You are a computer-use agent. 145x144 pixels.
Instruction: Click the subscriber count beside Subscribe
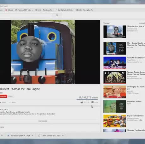pyautogui.click(x=10, y=97)
